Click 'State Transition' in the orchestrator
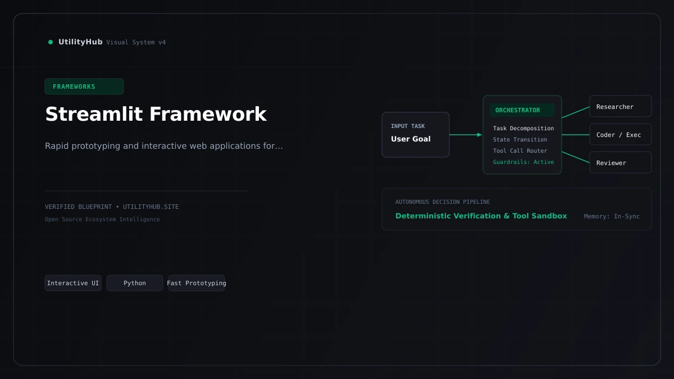 [520, 140]
